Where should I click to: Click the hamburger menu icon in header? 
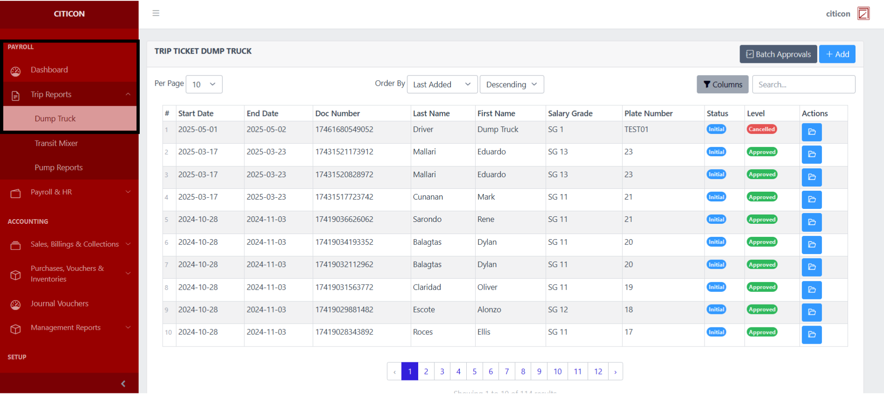156,13
